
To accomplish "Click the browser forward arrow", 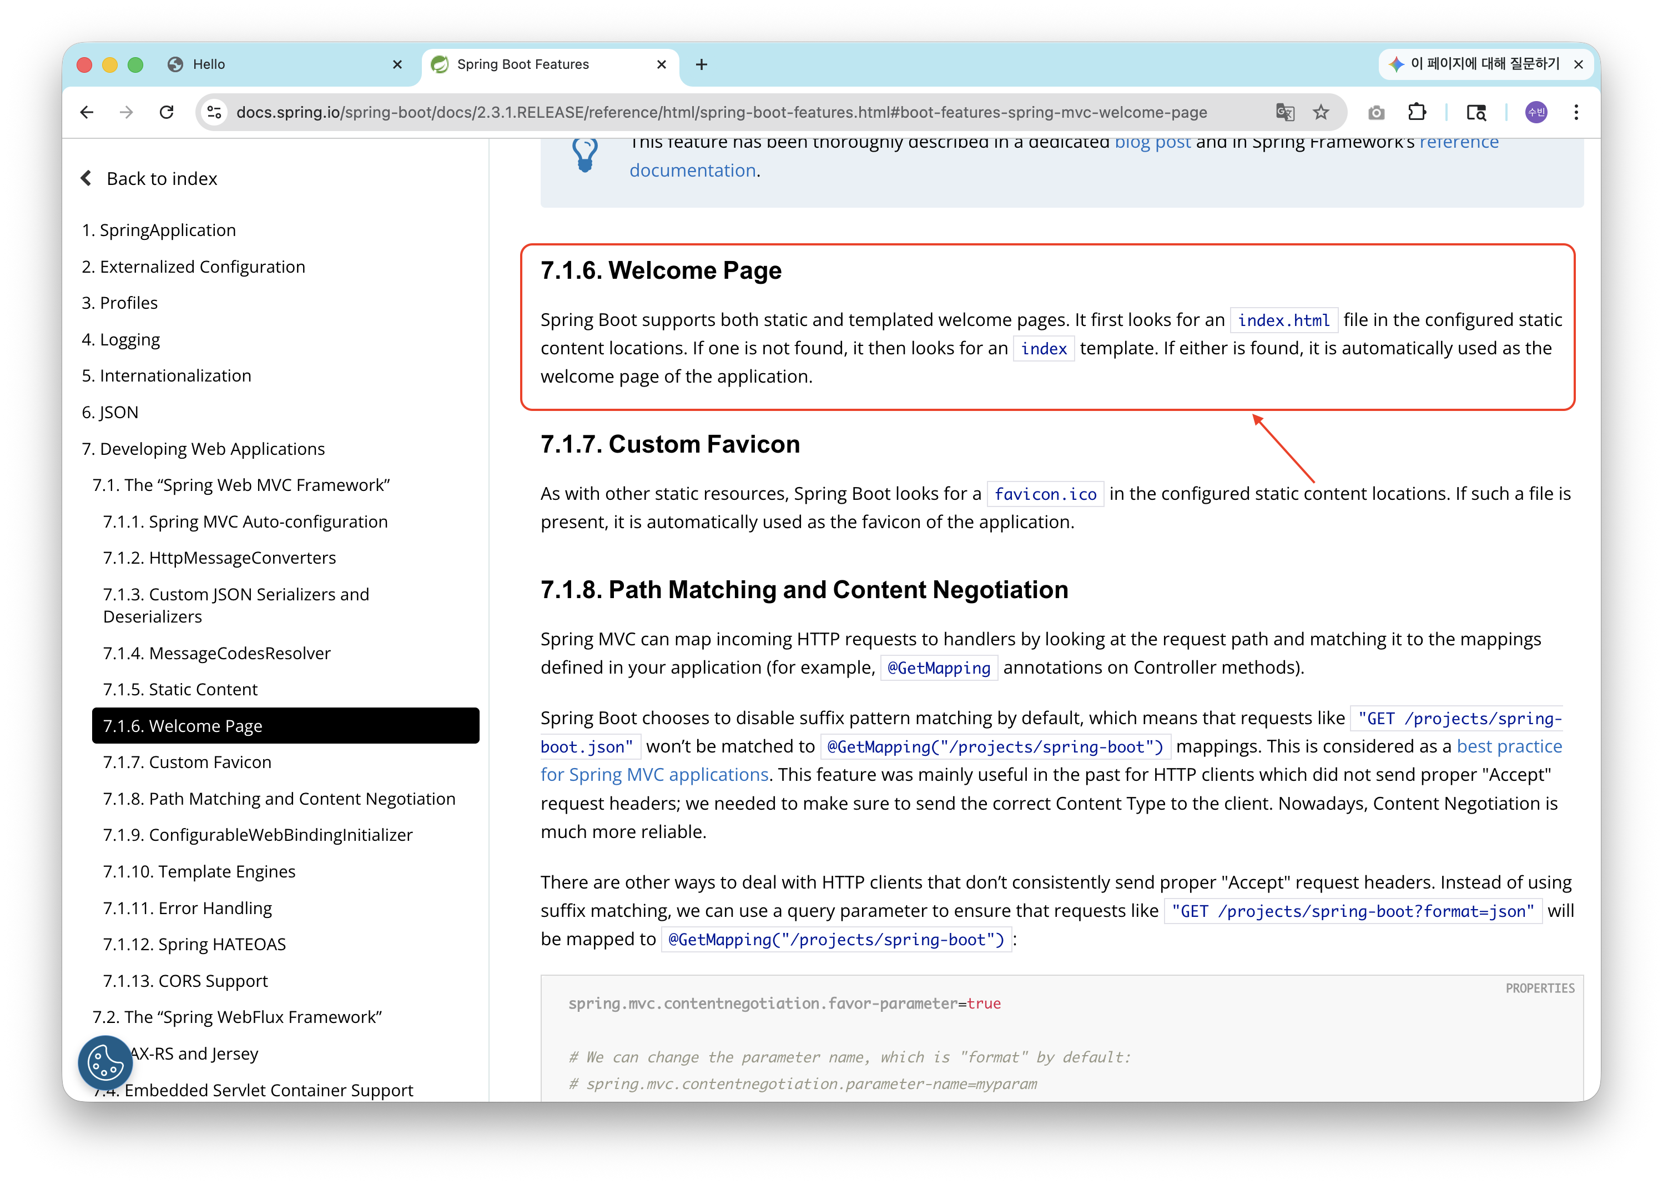I will coord(126,112).
